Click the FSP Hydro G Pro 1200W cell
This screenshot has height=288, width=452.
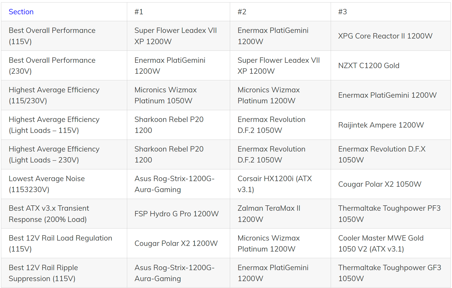(x=176, y=214)
